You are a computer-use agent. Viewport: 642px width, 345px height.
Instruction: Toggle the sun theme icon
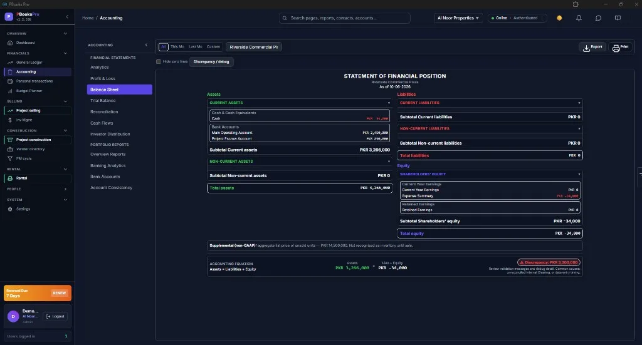[559, 18]
